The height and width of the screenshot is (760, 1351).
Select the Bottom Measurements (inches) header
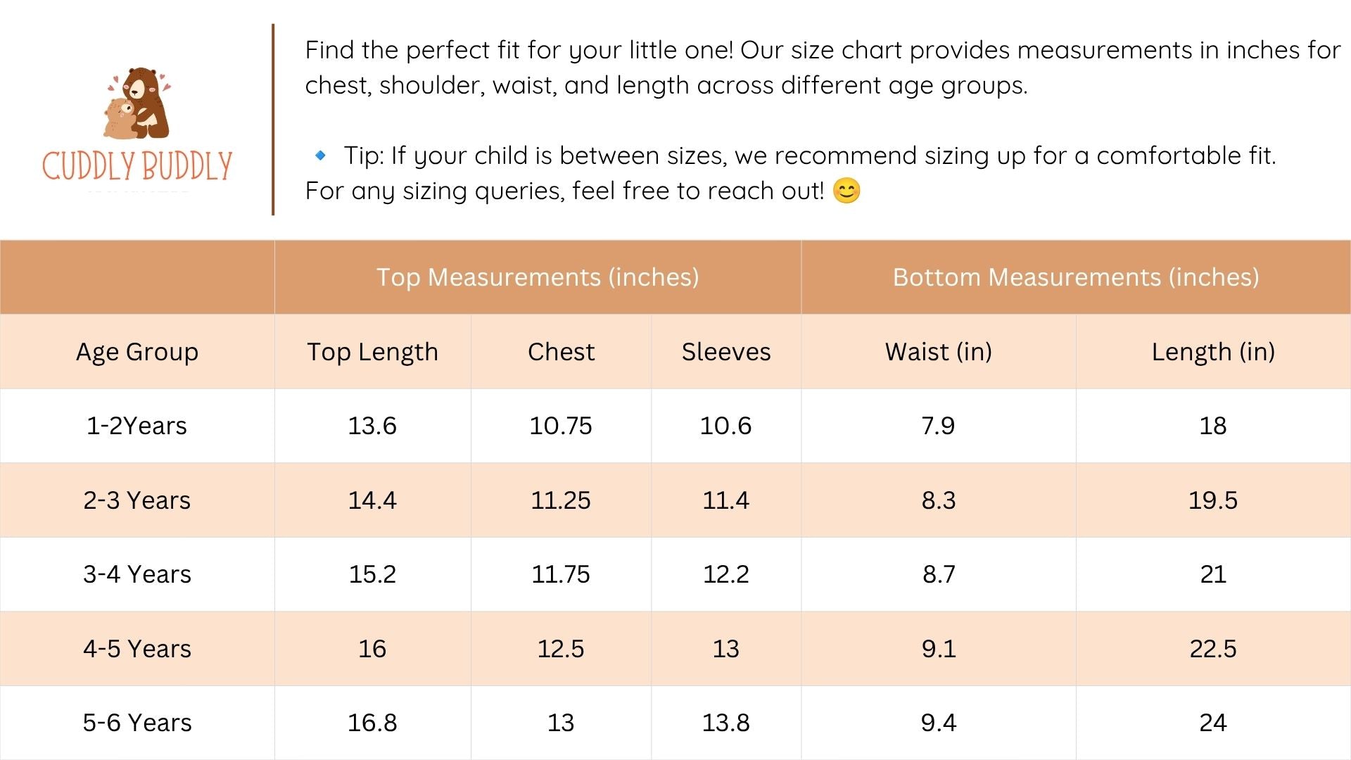pyautogui.click(x=1076, y=277)
